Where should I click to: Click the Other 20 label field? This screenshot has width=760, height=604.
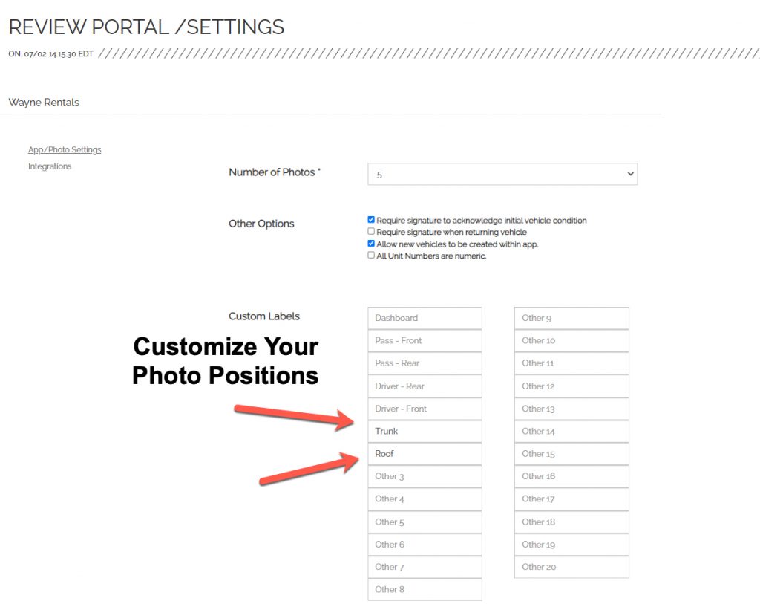[572, 567]
